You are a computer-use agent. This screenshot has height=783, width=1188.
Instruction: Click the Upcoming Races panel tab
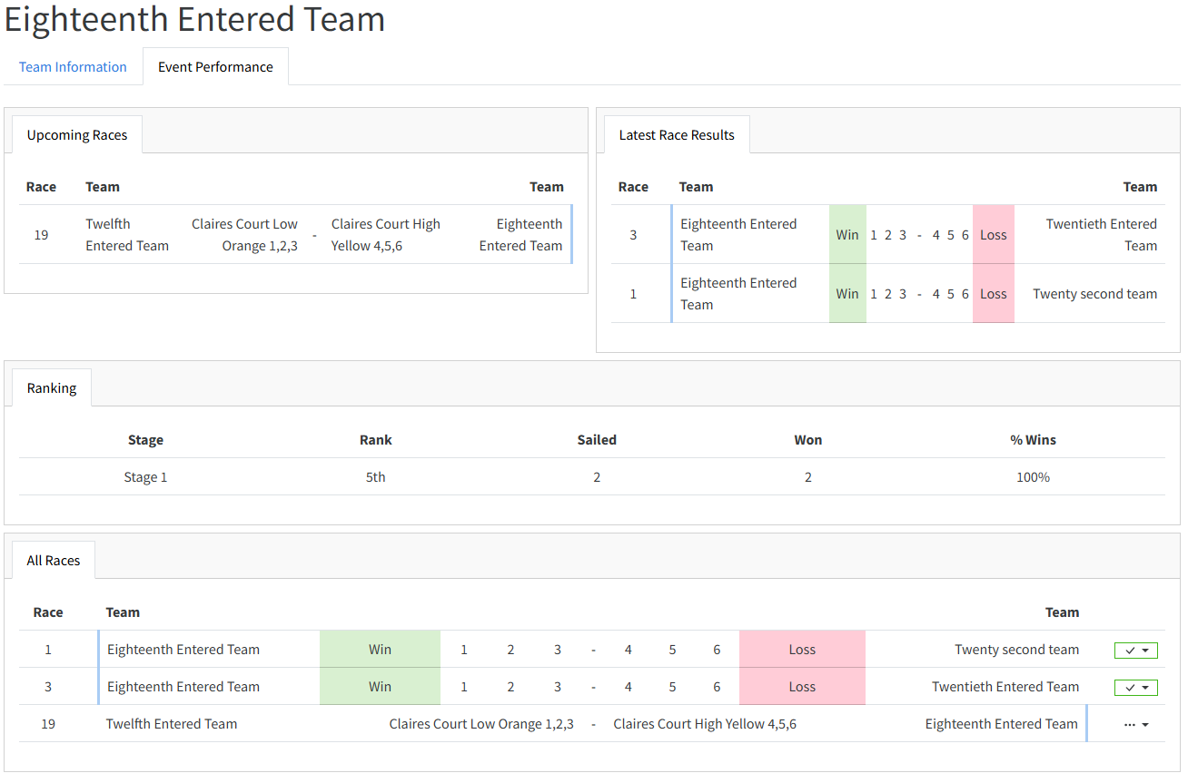pos(77,135)
